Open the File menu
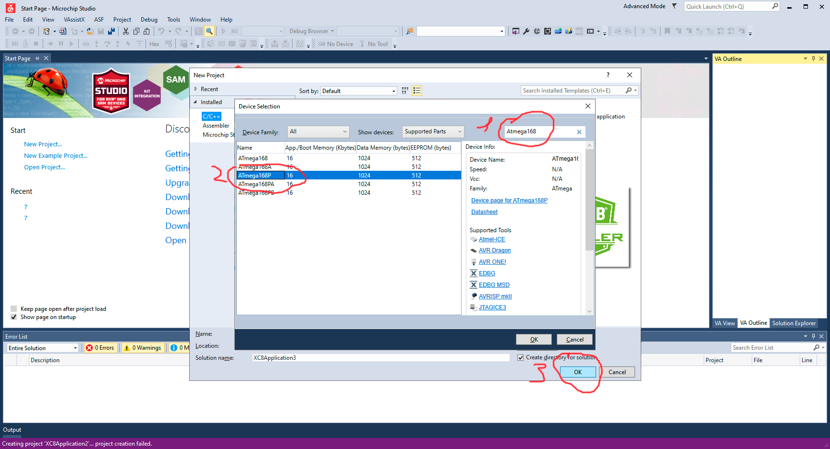 (9, 20)
